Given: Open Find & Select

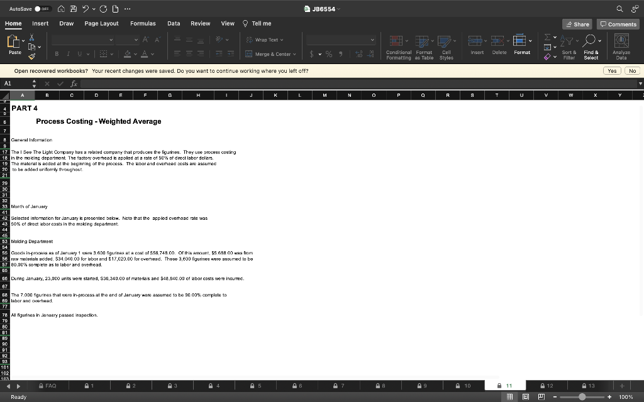Looking at the screenshot, I should point(591,47).
